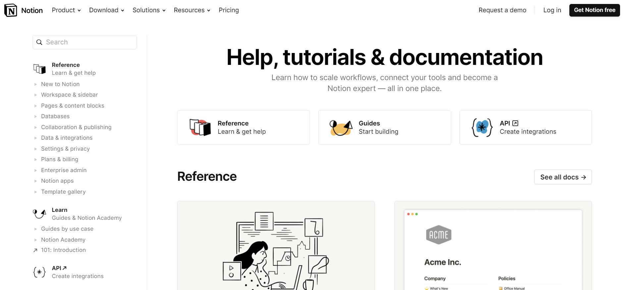Click the Notion wordmark text
This screenshot has width=625, height=290.
pyautogui.click(x=32, y=11)
